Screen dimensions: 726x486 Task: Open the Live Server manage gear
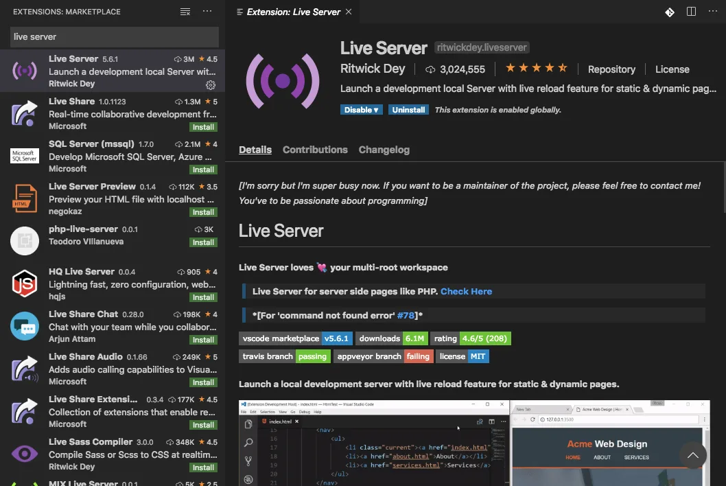coord(211,85)
